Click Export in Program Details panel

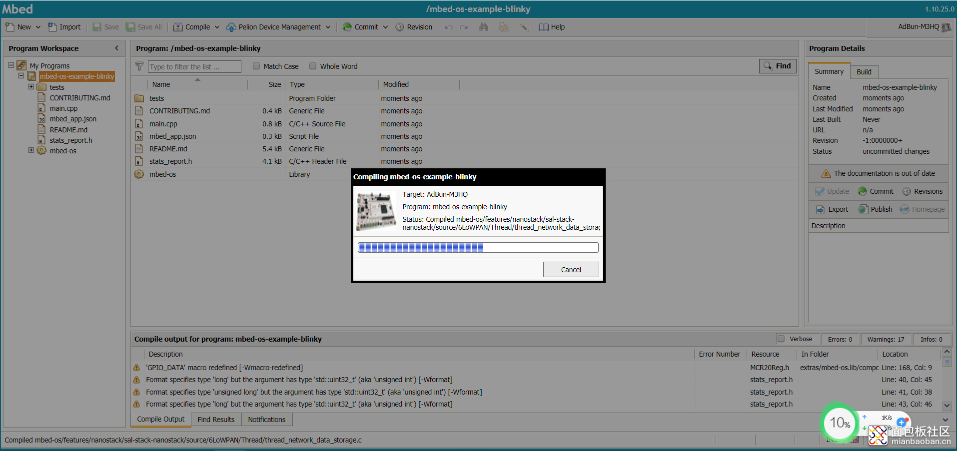pos(832,209)
